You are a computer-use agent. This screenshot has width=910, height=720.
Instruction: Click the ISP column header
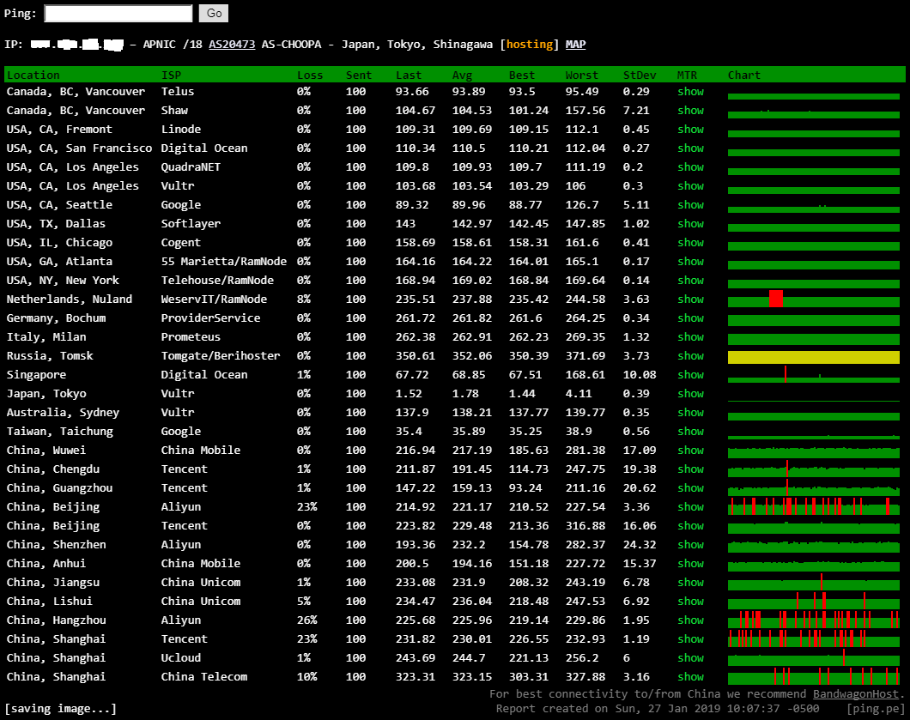pos(171,75)
